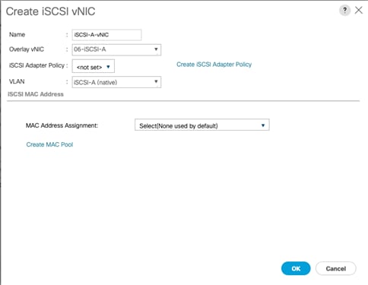This screenshot has width=368, height=285.
Task: Confirm with the OK button
Action: tap(296, 268)
